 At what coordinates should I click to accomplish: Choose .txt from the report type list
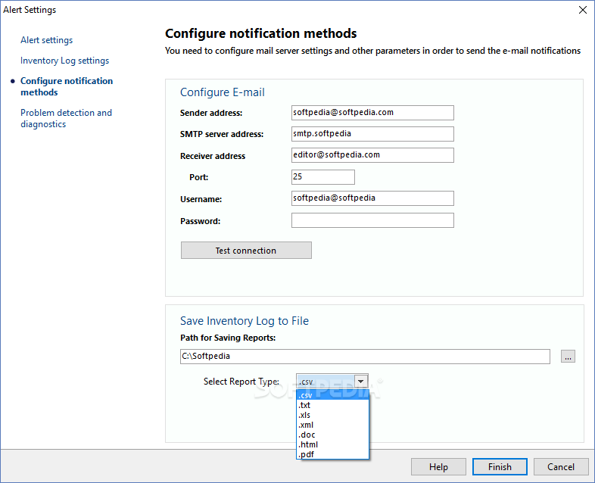tap(305, 405)
